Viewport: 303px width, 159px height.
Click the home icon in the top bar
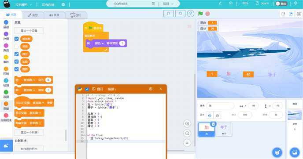[x=231, y=3]
